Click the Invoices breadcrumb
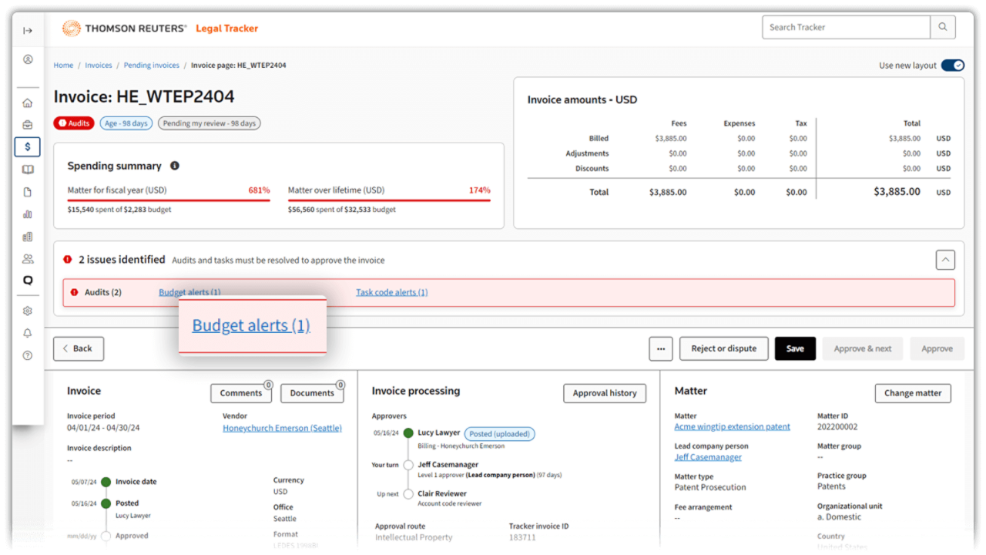This screenshot has width=986, height=555. coord(99,66)
